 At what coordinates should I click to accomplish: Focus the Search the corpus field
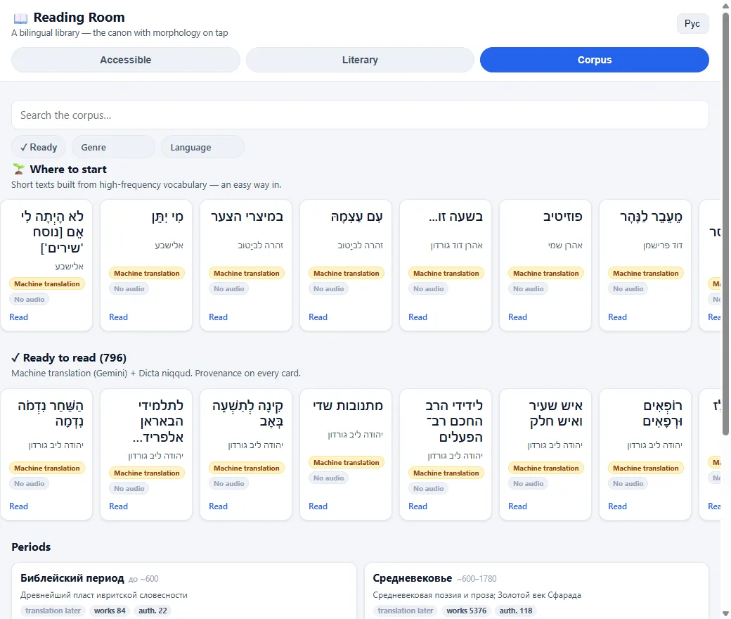(360, 115)
